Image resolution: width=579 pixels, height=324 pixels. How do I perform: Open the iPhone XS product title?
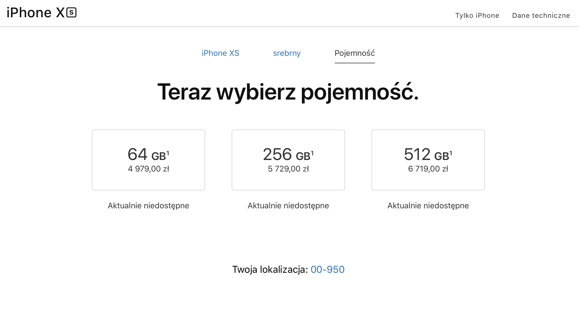tap(41, 13)
